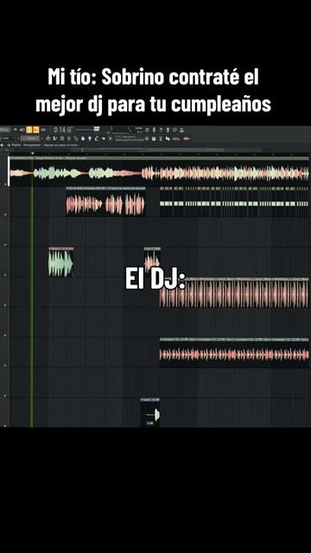Screen dimensions: 311x553
Task: Select the dense kick clip below El DJ caption
Action: pyautogui.click(x=234, y=292)
